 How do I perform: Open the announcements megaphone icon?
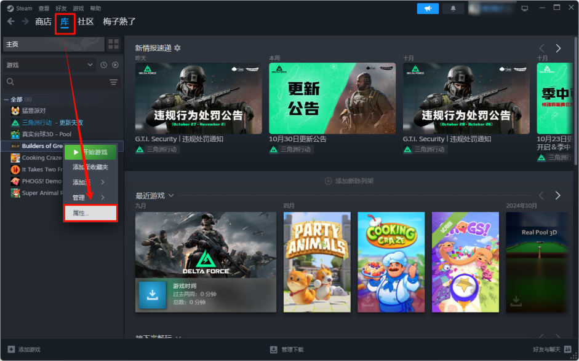pyautogui.click(x=428, y=8)
